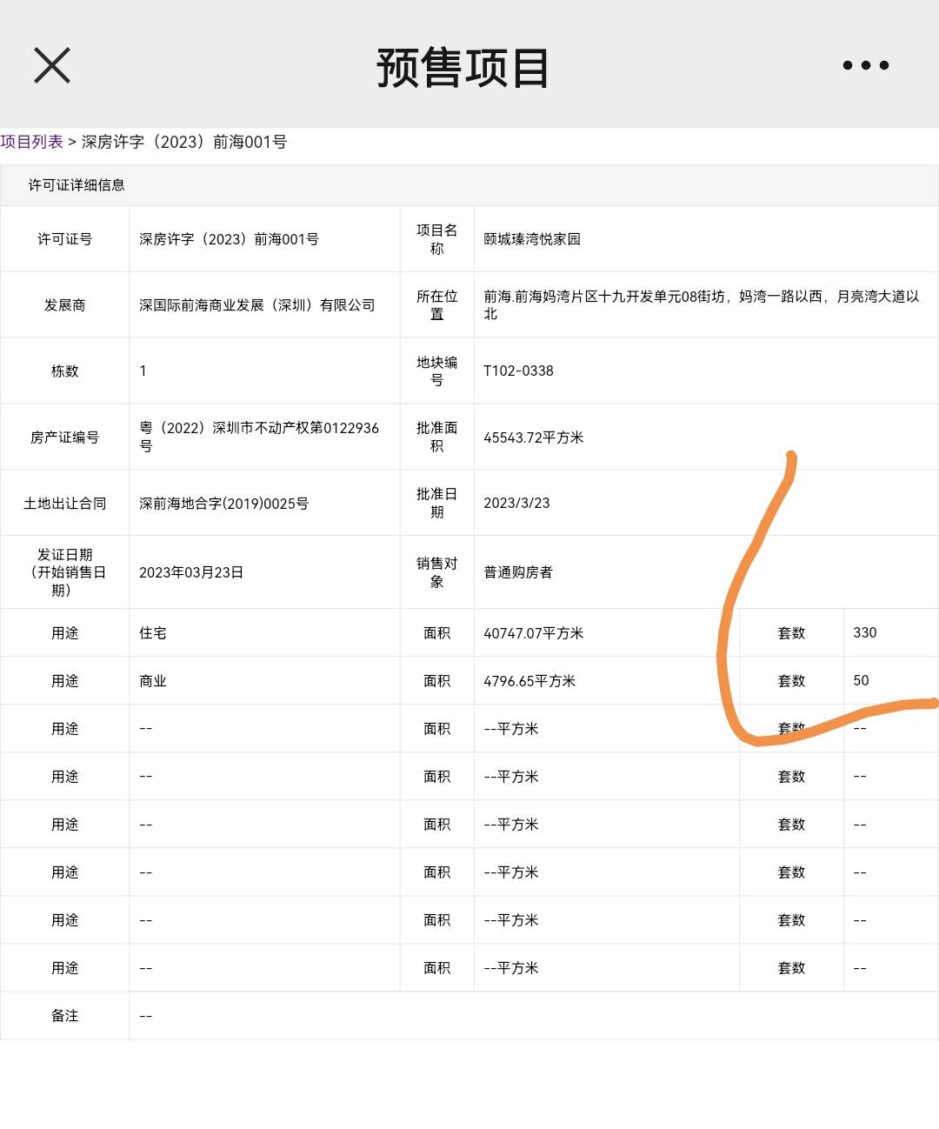Go back to 项目列表 via breadcrumb link
The width and height of the screenshot is (939, 1129).
[x=32, y=142]
